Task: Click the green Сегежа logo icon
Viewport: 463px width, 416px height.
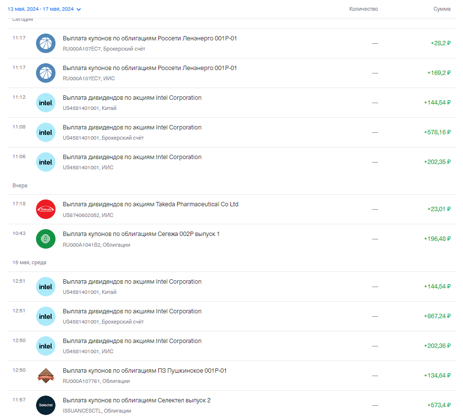Action: (46, 239)
